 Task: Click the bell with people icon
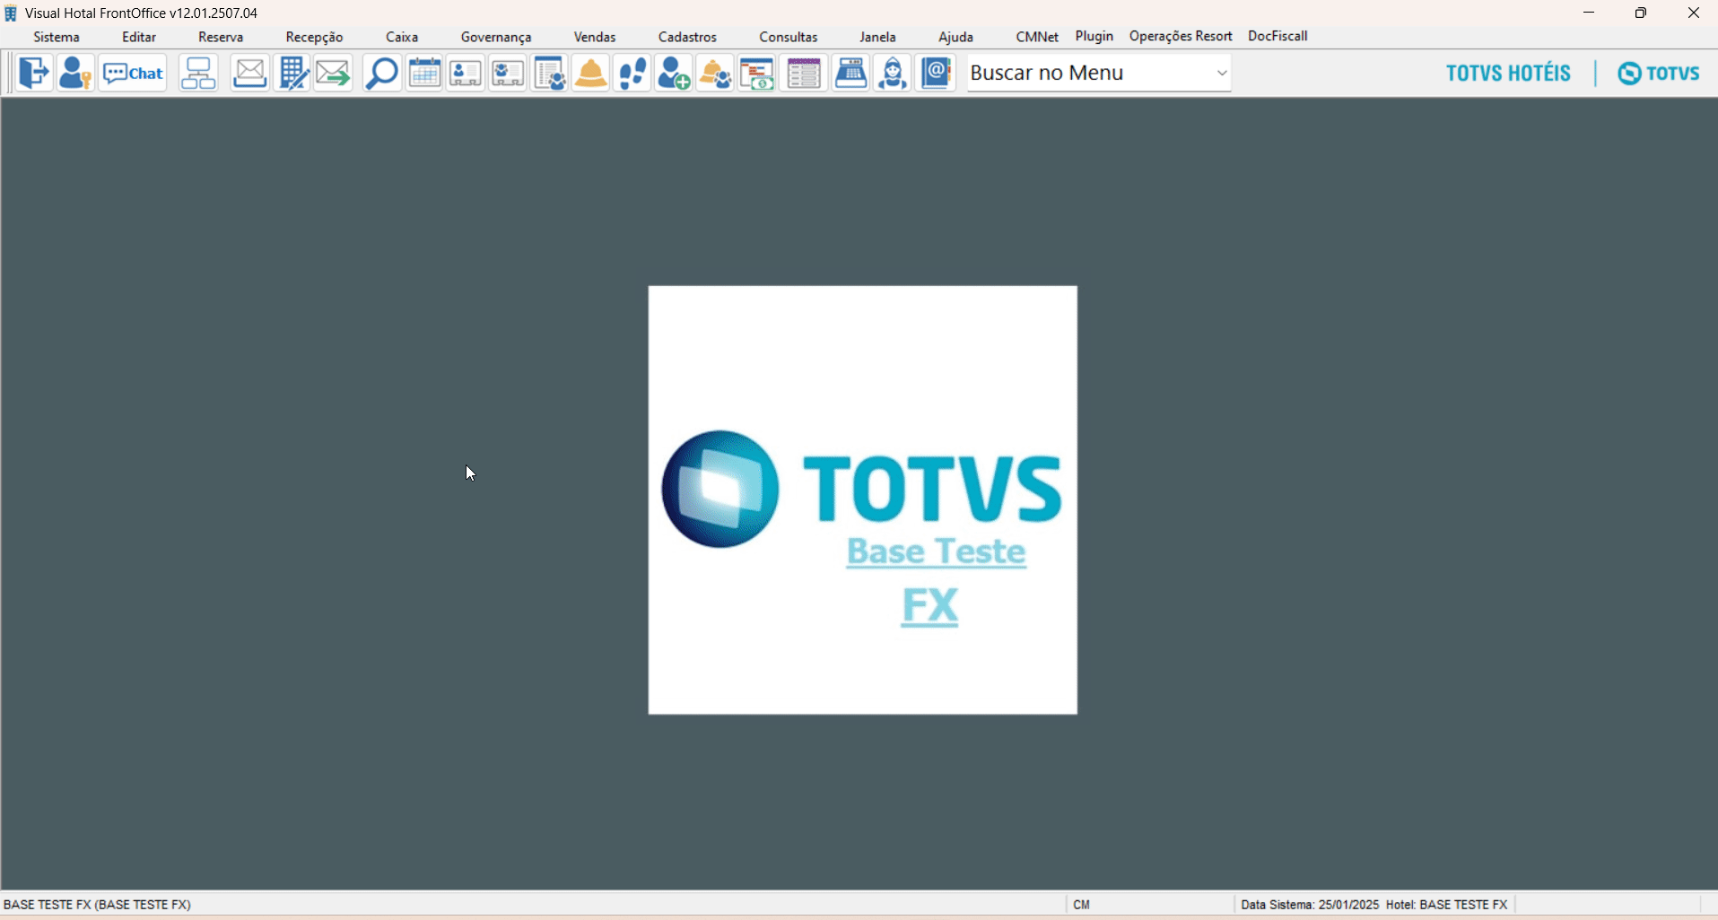pos(715,73)
